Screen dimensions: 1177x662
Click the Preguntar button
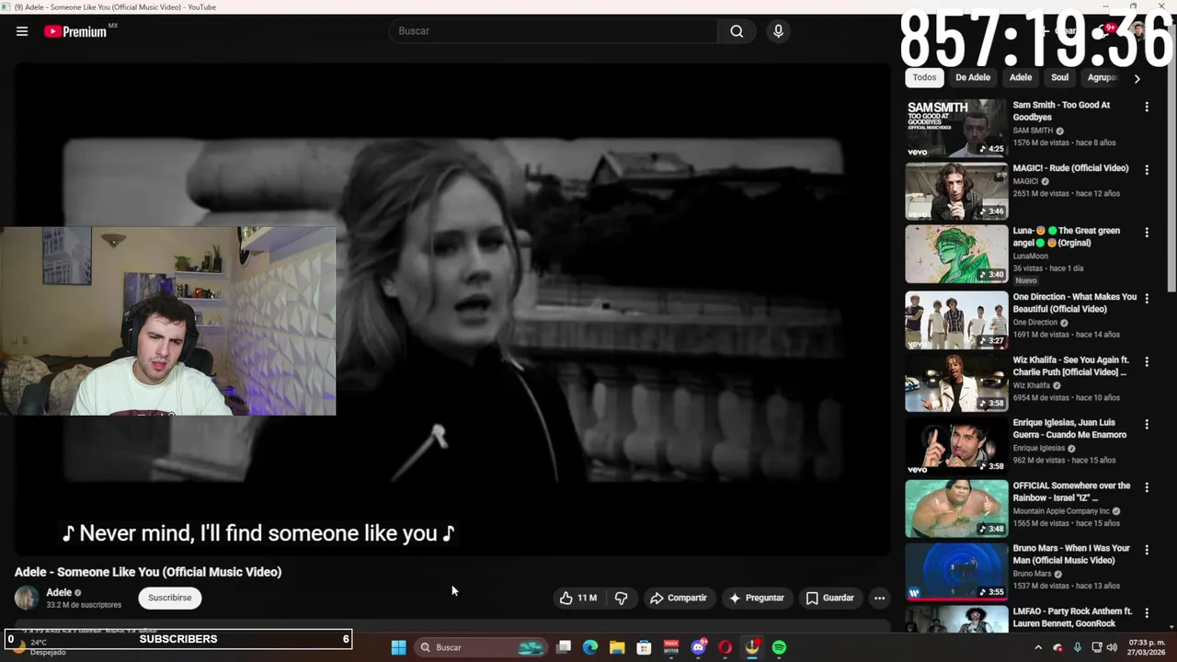756,598
